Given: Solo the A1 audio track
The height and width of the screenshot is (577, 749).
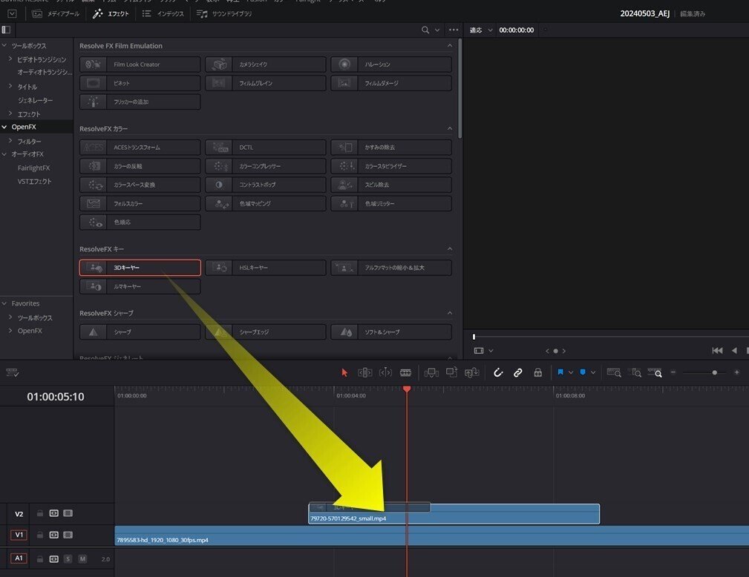Looking at the screenshot, I should 68,559.
